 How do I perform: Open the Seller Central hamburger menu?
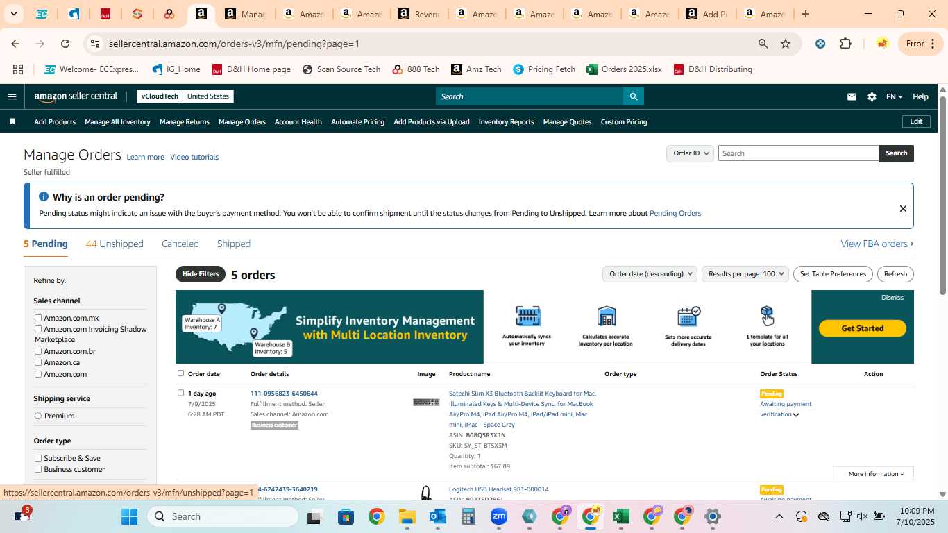(12, 96)
